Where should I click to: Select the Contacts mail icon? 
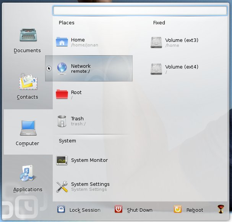[x=28, y=81]
